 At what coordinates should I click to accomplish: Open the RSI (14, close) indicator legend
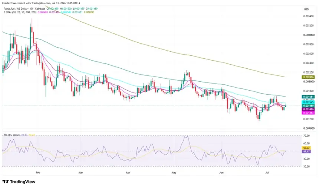click(x=11, y=135)
